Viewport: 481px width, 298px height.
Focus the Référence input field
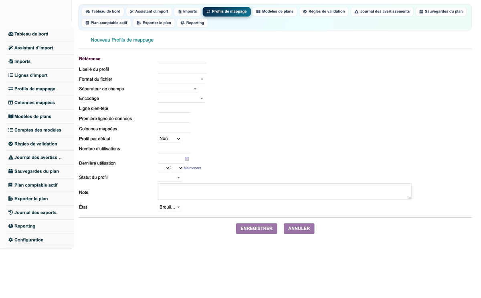(x=182, y=59)
